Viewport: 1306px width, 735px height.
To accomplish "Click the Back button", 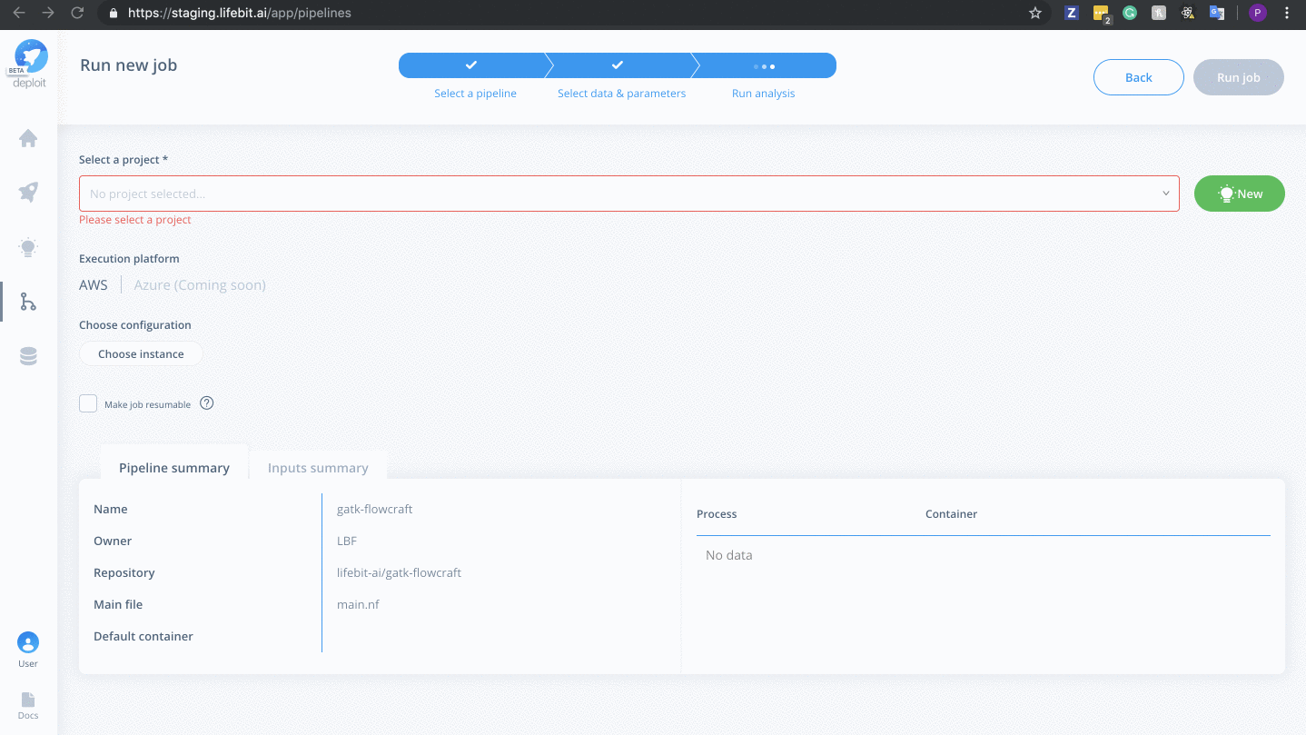I will pyautogui.click(x=1139, y=77).
